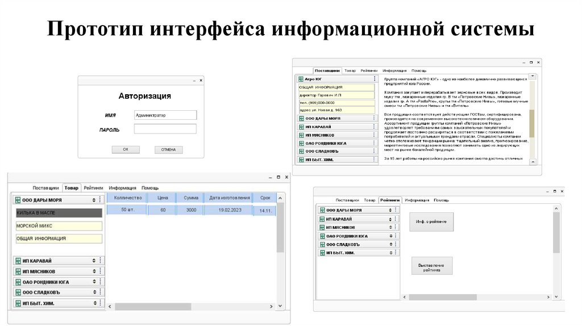Click grid icon of ИП МЯСНИКОВ in Товар window
Screen dimensions: 582x326
pos(18,271)
